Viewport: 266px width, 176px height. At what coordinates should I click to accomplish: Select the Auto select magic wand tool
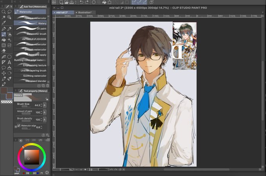coord(4,17)
